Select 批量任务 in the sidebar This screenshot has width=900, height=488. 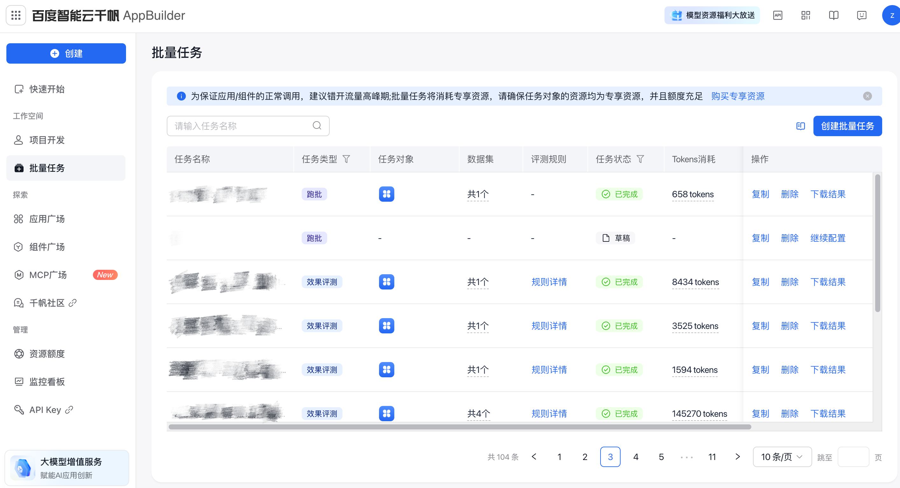(x=66, y=168)
